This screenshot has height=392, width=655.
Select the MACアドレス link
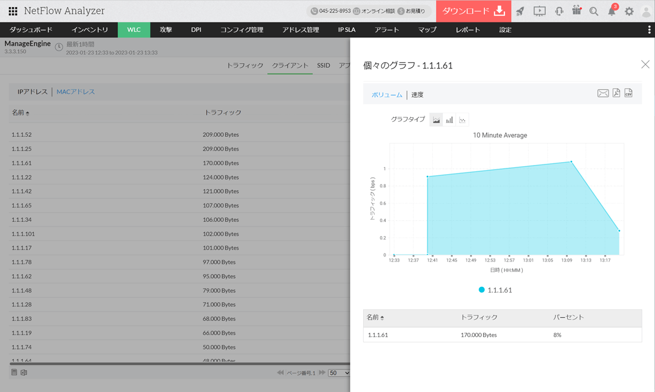[x=75, y=91]
